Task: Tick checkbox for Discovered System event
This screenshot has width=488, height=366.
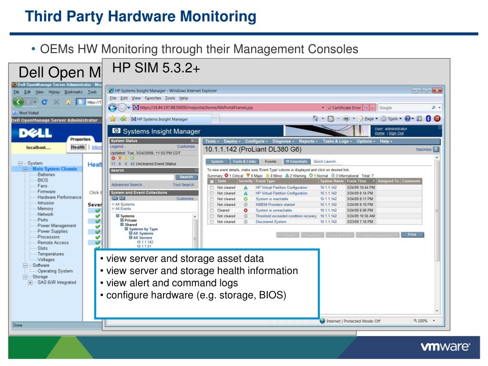Action: click(212, 222)
